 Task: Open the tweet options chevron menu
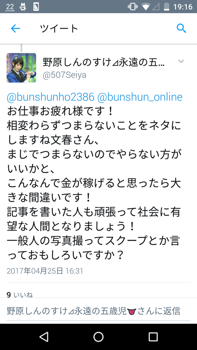tap(181, 61)
